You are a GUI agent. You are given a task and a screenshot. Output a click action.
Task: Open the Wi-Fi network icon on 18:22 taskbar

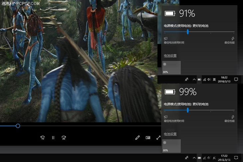(204, 80)
